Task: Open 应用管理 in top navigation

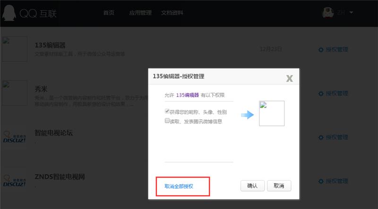Action: (x=140, y=13)
